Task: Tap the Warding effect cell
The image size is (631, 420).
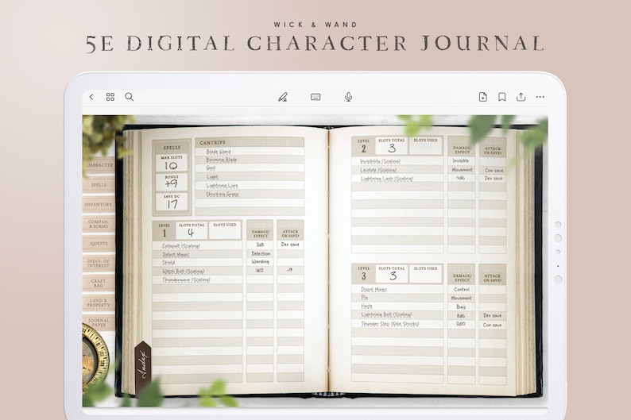Action: (x=260, y=262)
